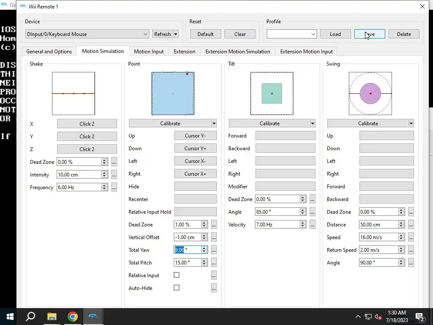
Task: Click the Dolphin emulator taskbar icon
Action: [x=93, y=317]
